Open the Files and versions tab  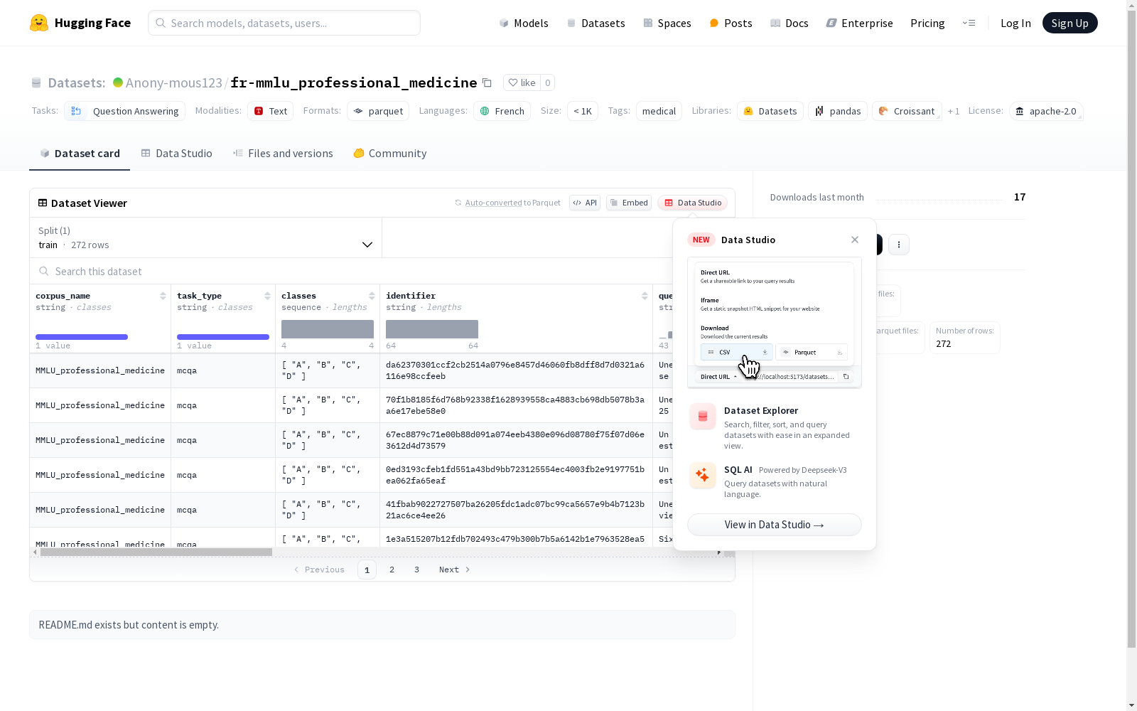coord(283,154)
